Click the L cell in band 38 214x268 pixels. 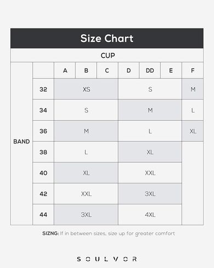click(86, 152)
